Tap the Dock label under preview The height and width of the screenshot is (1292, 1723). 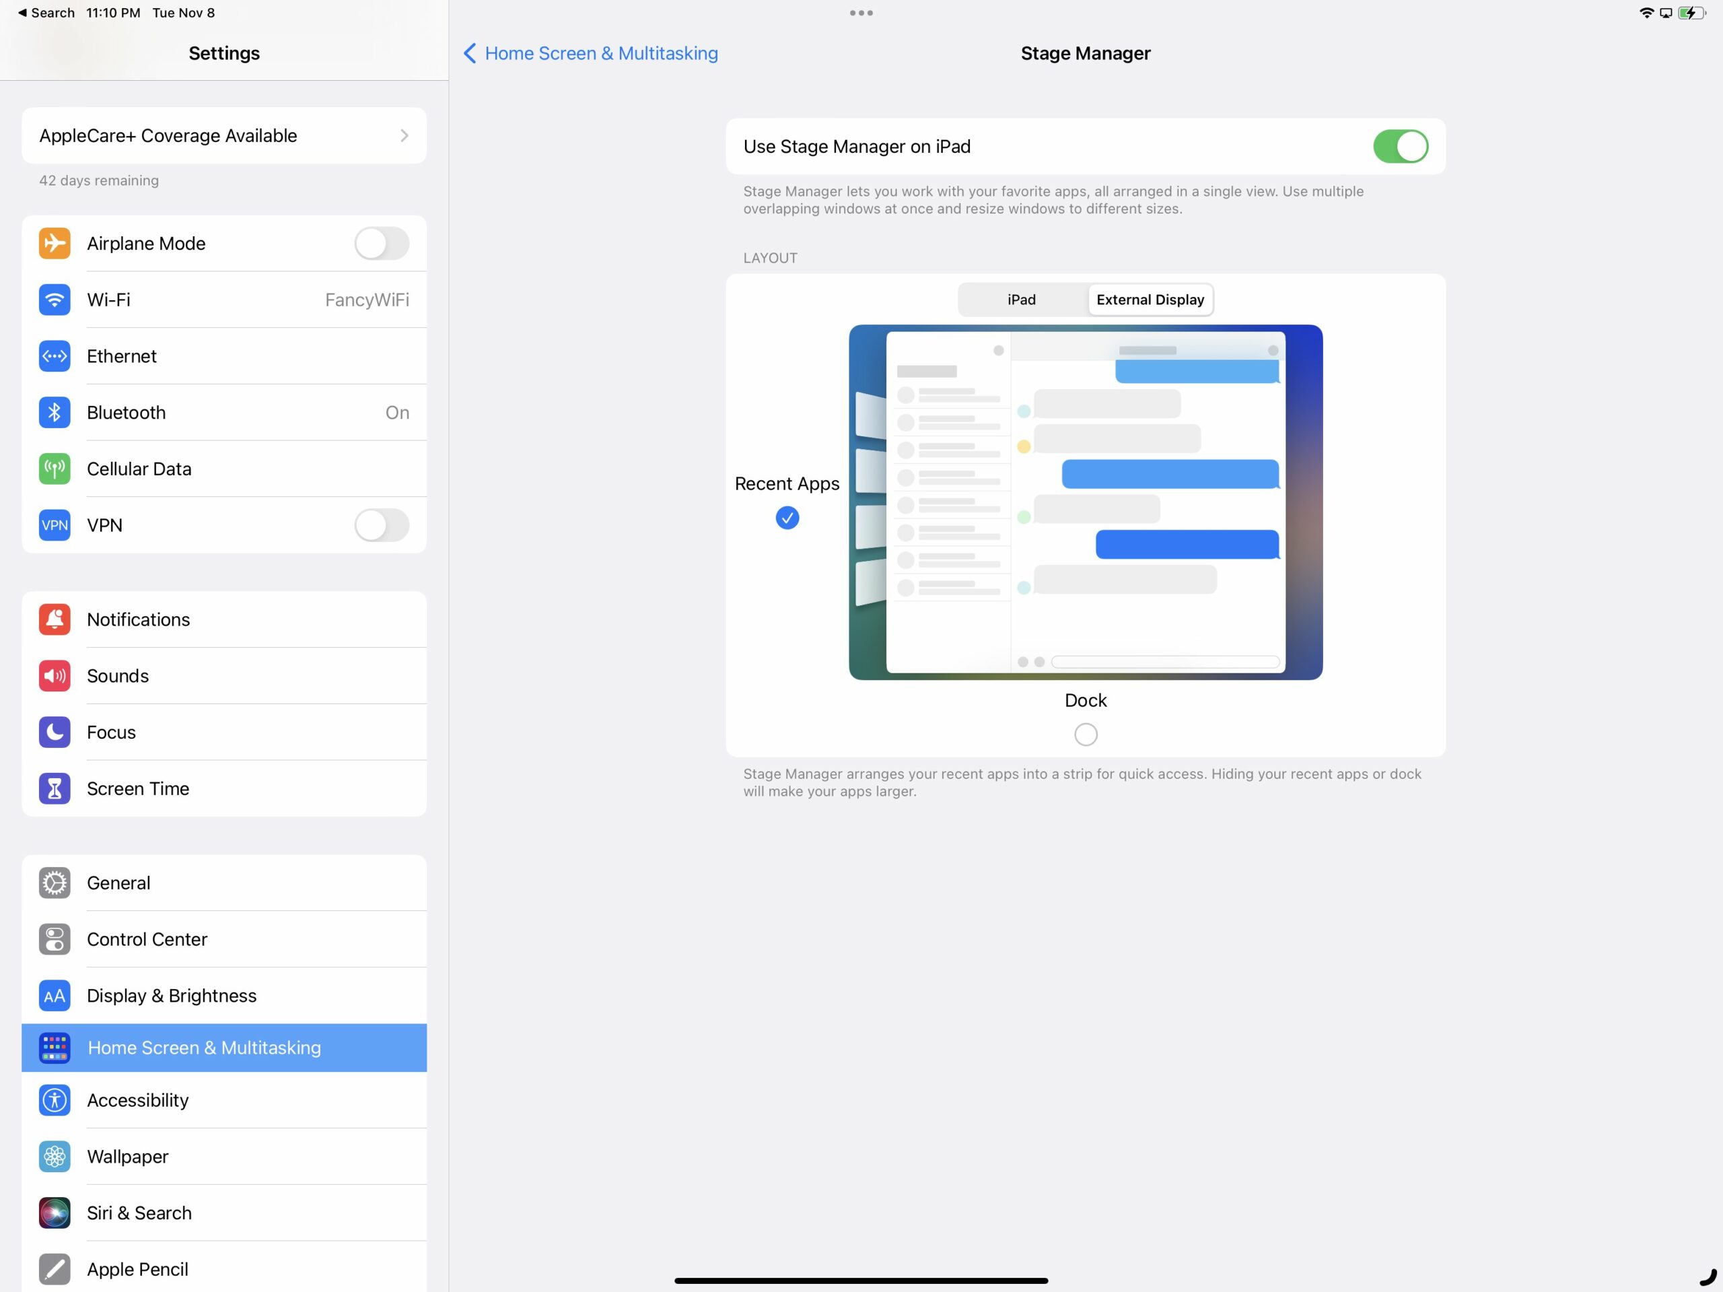pyautogui.click(x=1086, y=701)
